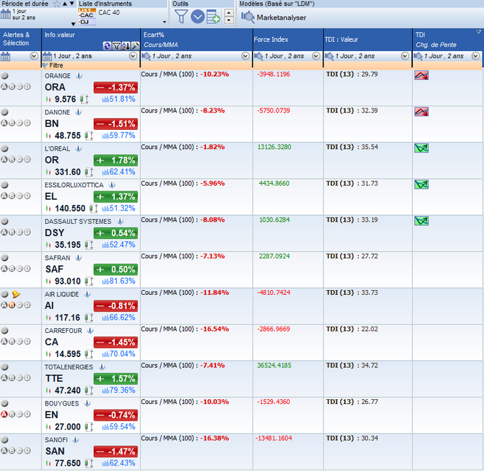
Task: Click the info icon next to ORANGE
Action: 79,76
